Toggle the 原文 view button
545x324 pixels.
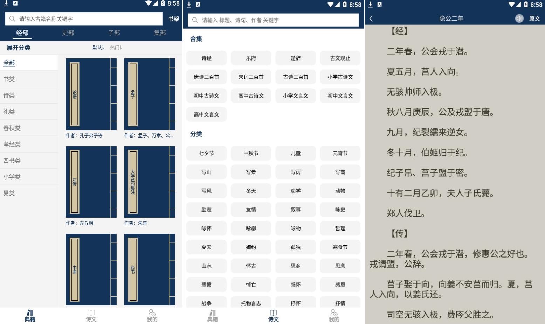(x=534, y=19)
